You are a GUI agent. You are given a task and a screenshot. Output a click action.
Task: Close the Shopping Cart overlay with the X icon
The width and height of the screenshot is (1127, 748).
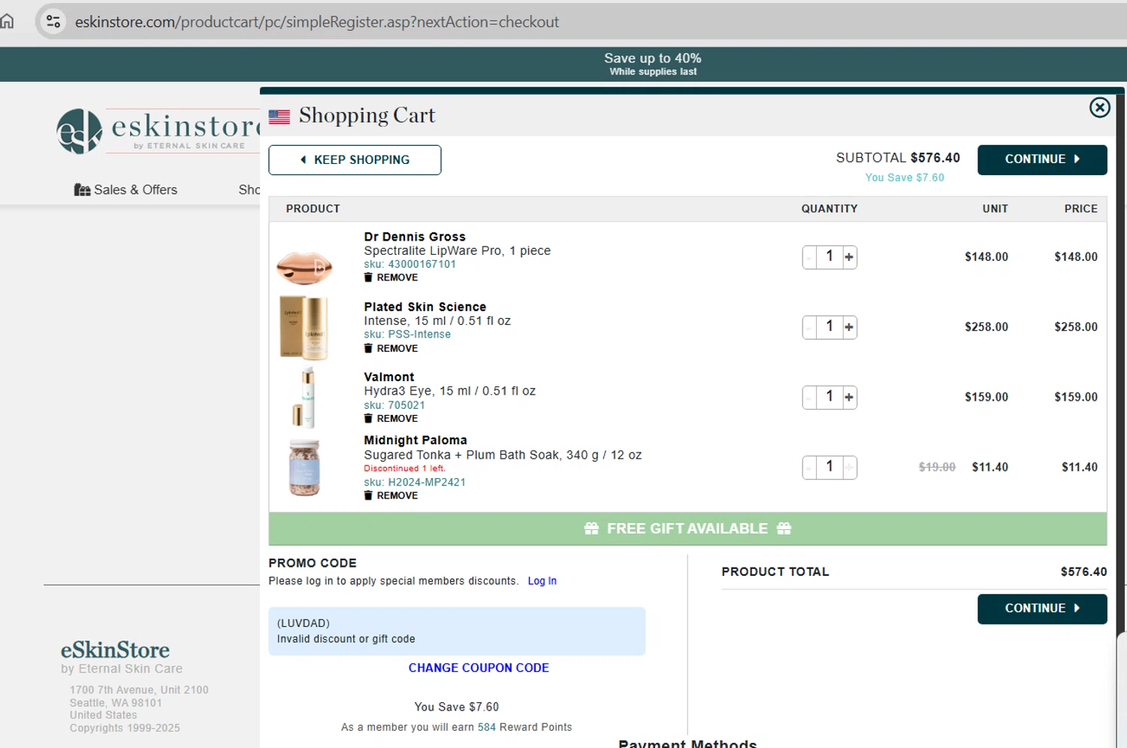(x=1099, y=108)
